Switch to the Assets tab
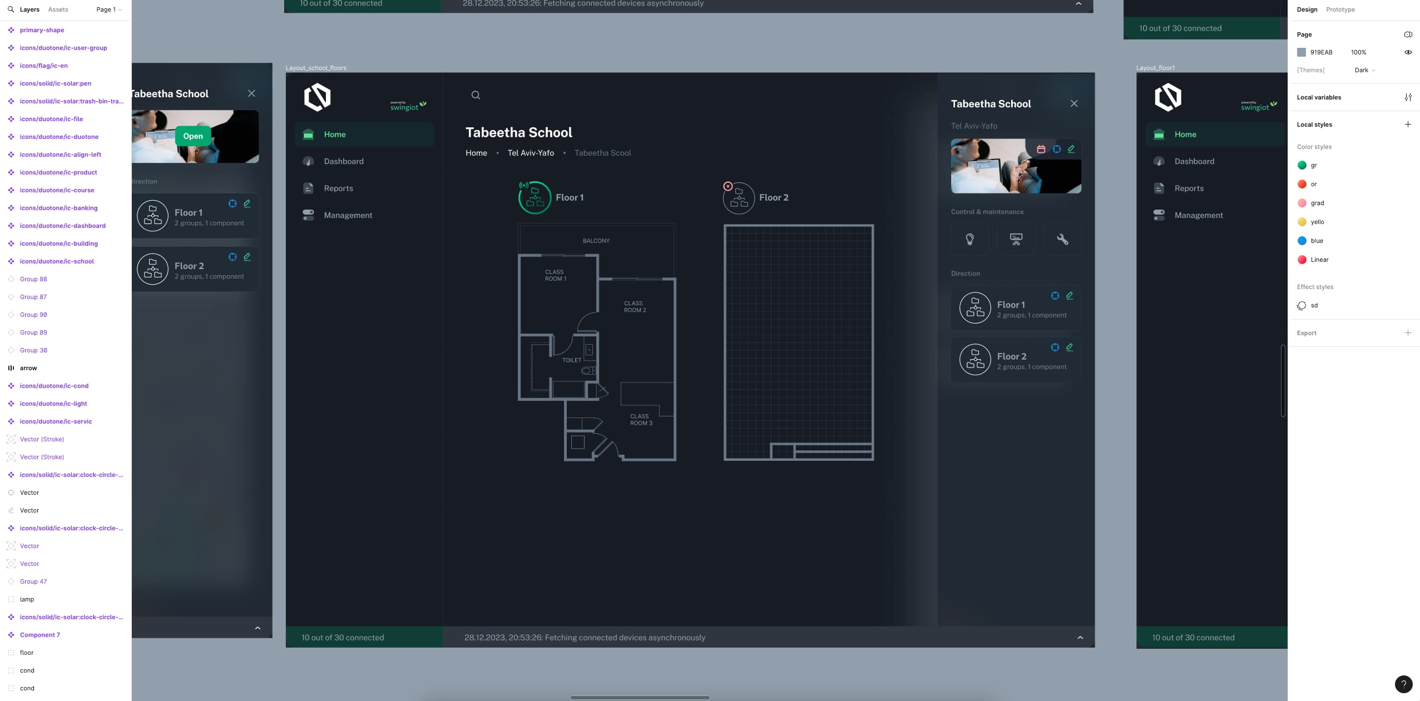 tap(58, 9)
